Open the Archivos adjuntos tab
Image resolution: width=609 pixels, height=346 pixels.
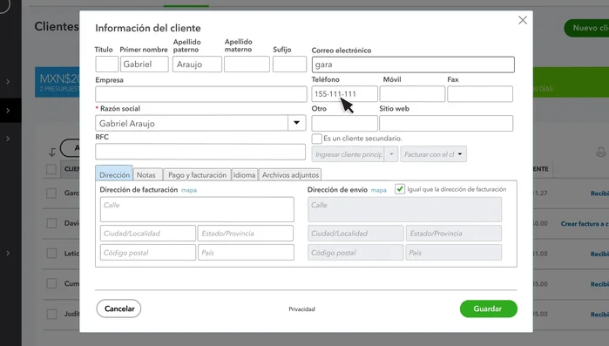pyautogui.click(x=290, y=175)
